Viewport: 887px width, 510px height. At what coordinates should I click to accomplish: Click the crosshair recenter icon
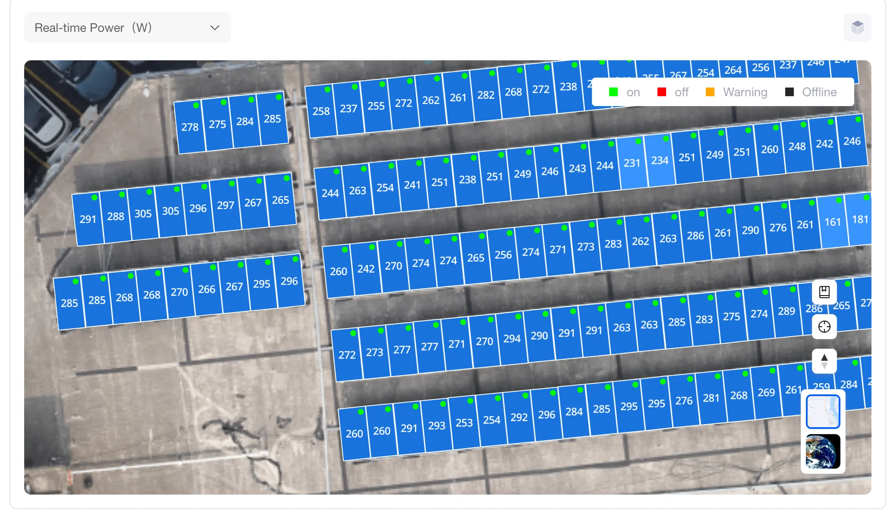824,327
